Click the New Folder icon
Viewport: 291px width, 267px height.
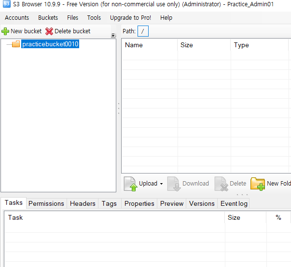(x=258, y=184)
